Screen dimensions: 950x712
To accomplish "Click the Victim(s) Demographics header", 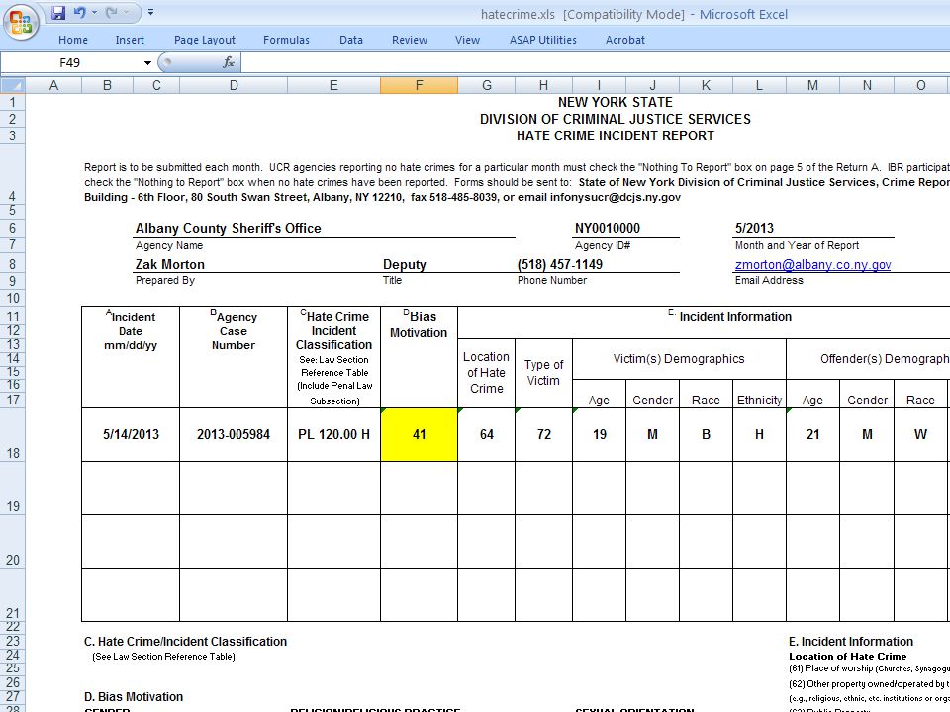I will pos(679,358).
